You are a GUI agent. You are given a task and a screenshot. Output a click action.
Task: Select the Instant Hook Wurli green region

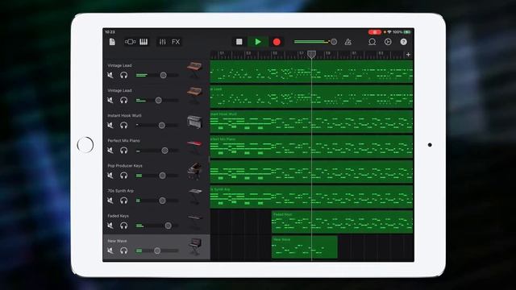tap(311, 122)
